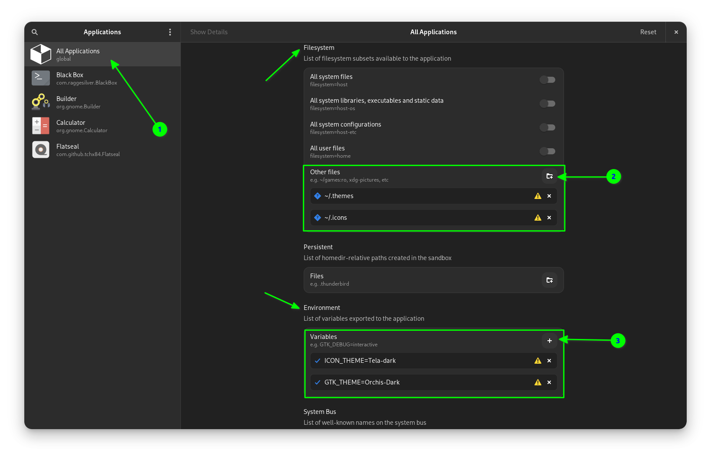Click the filesystem=host-etc subtitle
Viewport: 711px width, 456px height.
(x=333, y=132)
